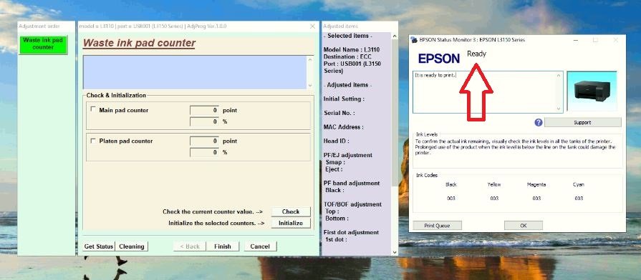The image size is (641, 280).
Task: Click the Ready status text
Action: pyautogui.click(x=477, y=54)
